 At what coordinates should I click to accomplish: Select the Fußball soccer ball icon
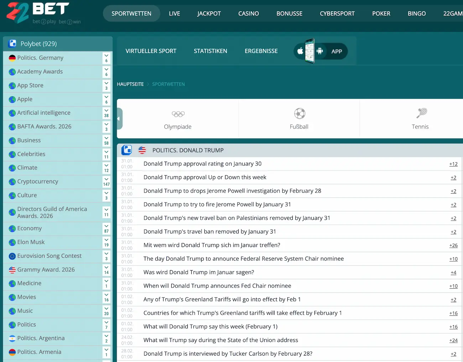(299, 114)
